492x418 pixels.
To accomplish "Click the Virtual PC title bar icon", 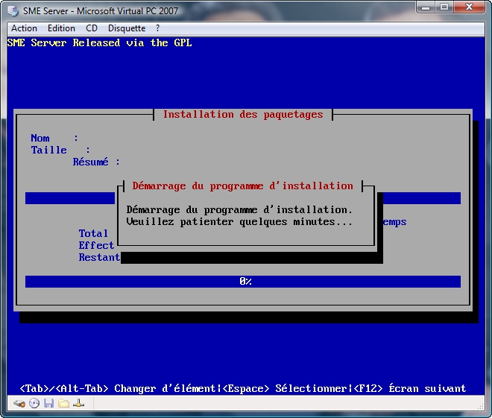I will (13, 10).
